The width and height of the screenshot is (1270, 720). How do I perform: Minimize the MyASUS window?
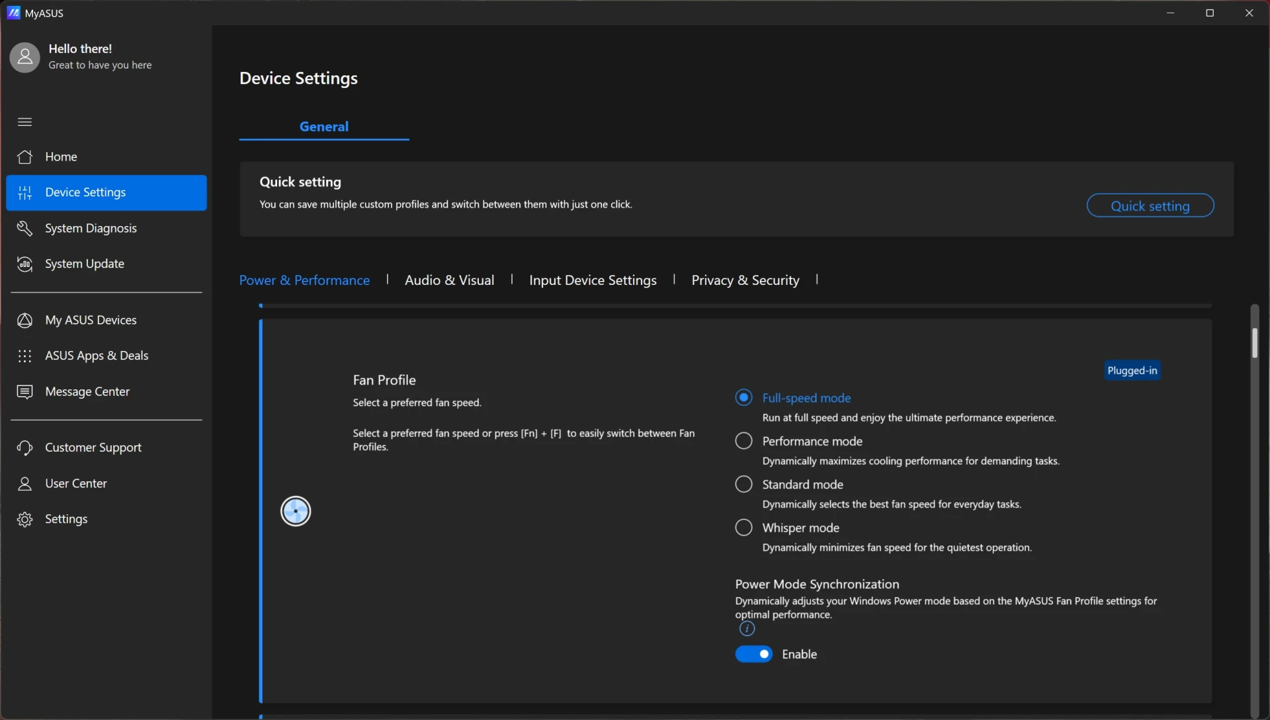click(x=1170, y=13)
